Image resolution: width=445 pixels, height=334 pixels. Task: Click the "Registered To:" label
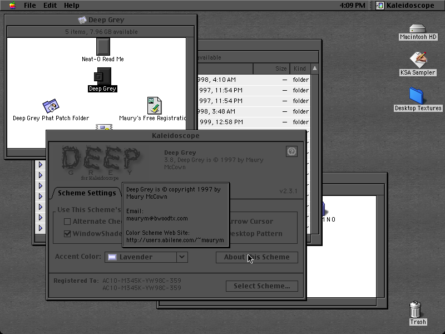76,281
